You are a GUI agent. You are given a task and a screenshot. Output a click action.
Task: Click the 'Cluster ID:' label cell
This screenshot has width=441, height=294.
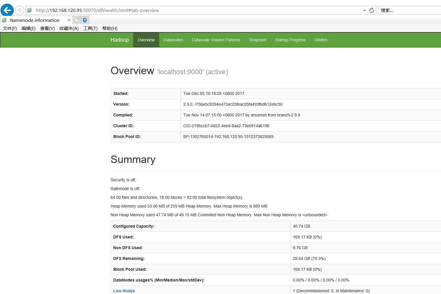[x=146, y=126]
